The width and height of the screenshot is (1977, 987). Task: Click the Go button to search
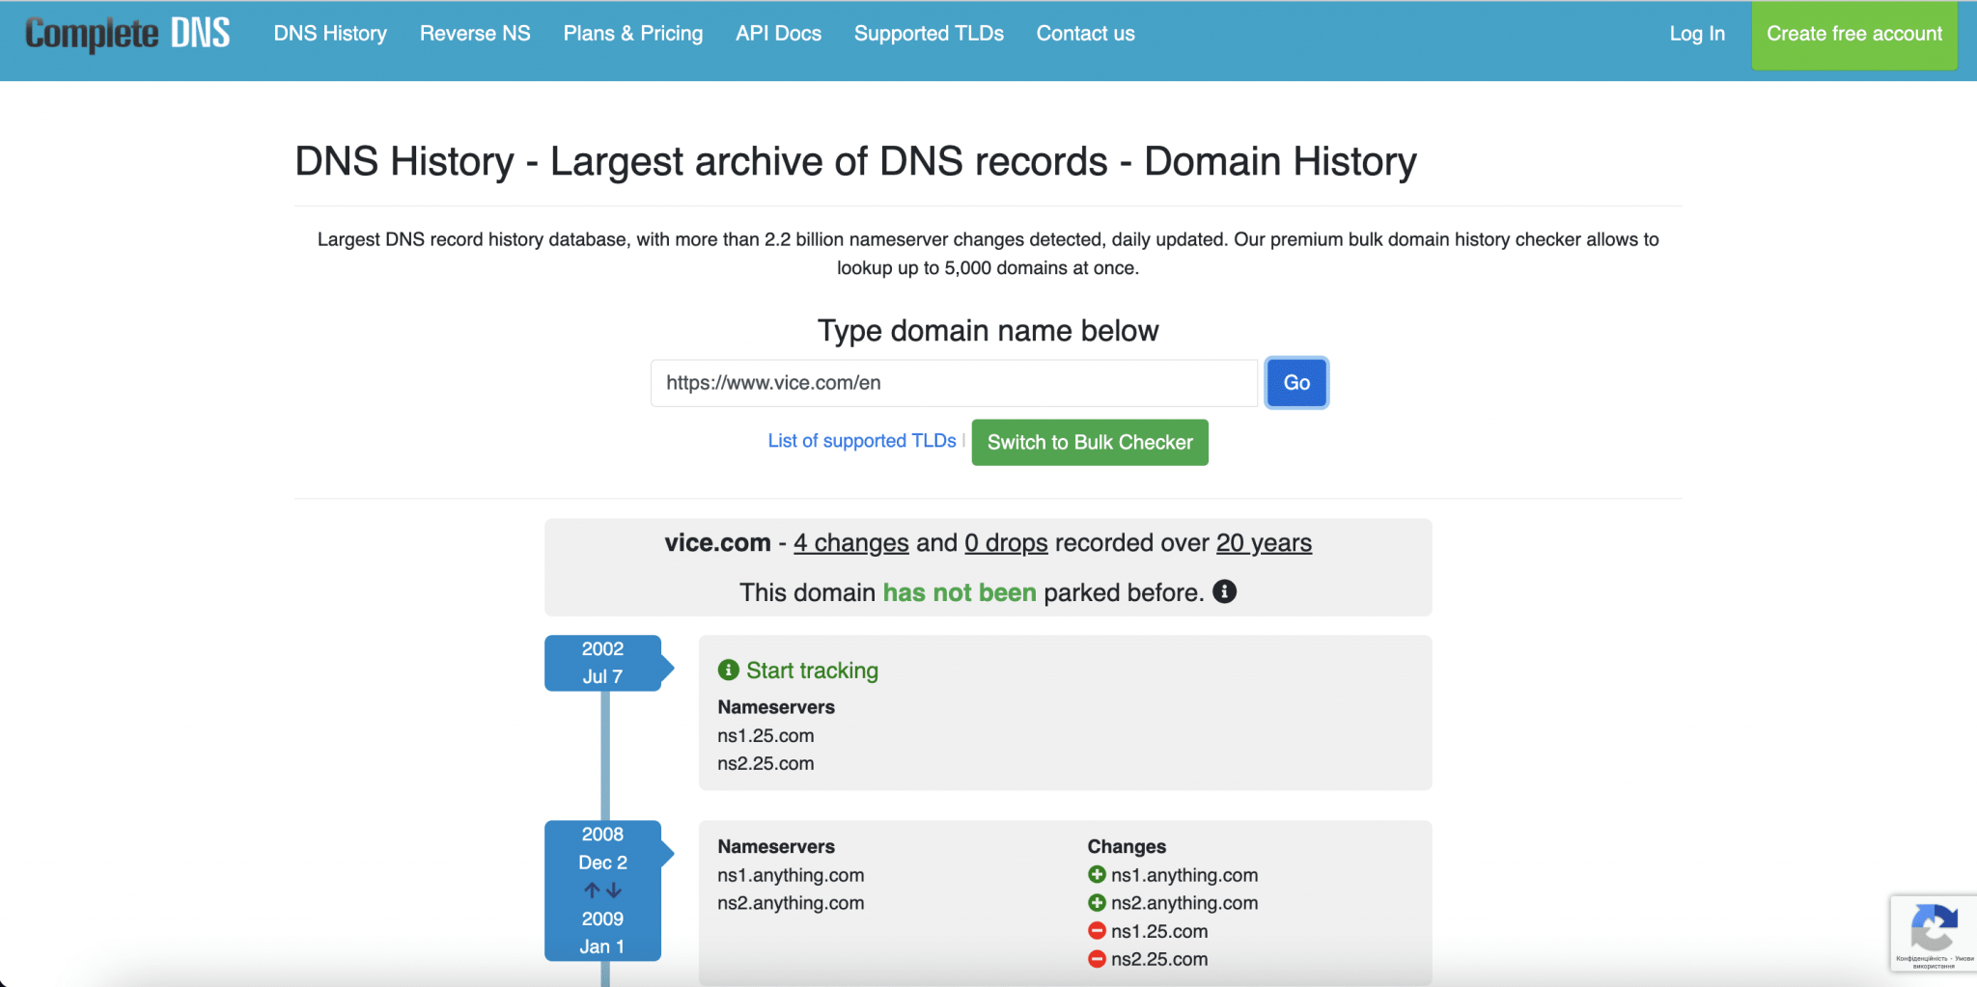pos(1296,382)
